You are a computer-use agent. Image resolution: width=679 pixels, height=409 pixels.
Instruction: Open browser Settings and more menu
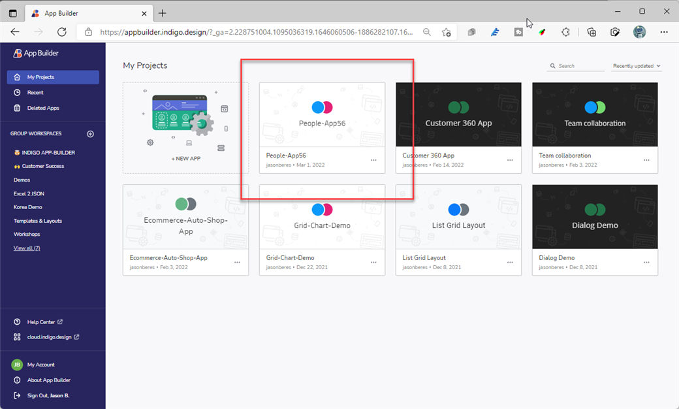click(664, 32)
